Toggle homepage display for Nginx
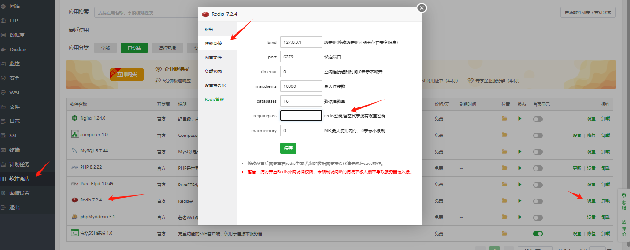630x250 pixels. tap(538, 119)
